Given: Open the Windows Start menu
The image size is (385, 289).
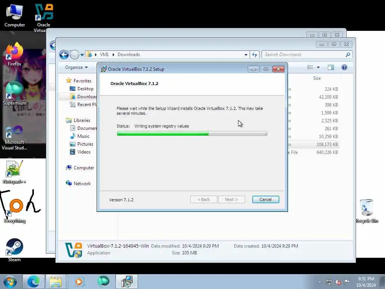Looking at the screenshot, I should [10, 281].
